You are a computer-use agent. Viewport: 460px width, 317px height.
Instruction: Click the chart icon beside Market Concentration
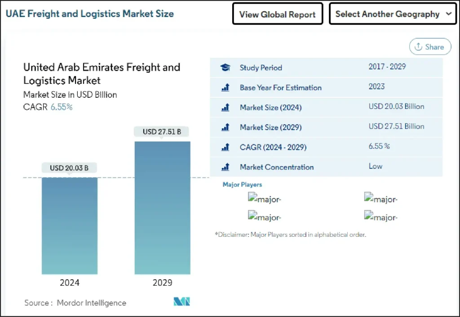point(226,167)
